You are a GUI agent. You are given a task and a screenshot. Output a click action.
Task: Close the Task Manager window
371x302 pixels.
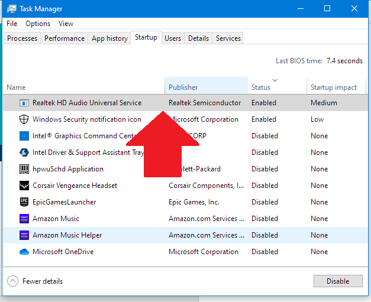pyautogui.click(x=354, y=9)
